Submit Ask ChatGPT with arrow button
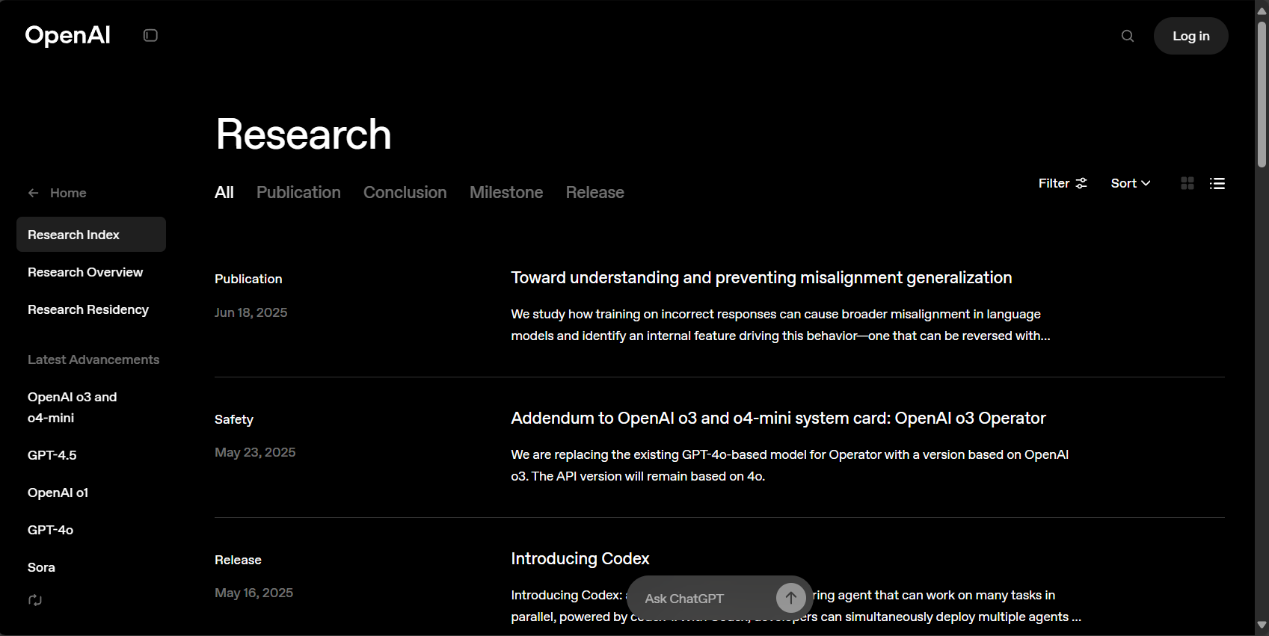The height and width of the screenshot is (636, 1269). point(790,597)
